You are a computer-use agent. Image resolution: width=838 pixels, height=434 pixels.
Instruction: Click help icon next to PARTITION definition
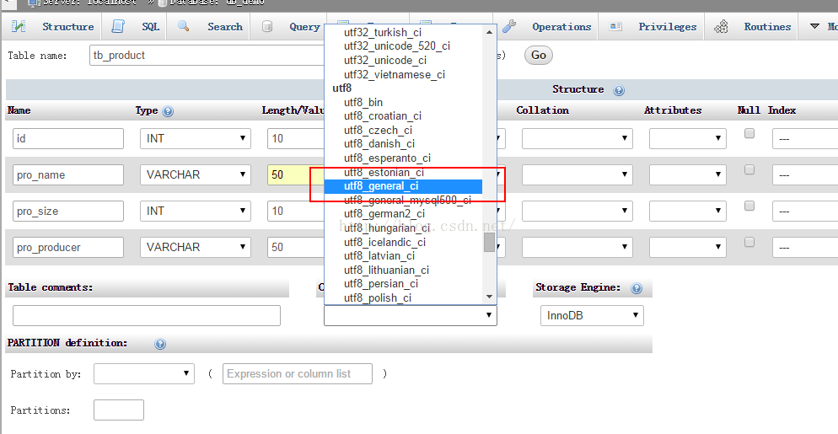pyautogui.click(x=160, y=344)
